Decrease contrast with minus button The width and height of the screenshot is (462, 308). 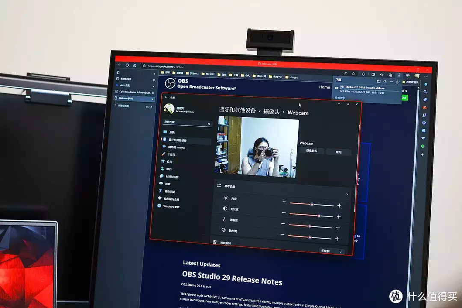tap(284, 213)
